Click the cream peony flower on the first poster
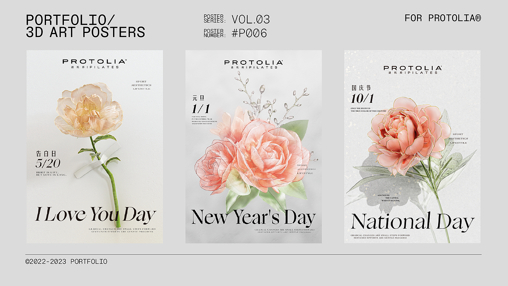The image size is (508, 286). point(89,110)
